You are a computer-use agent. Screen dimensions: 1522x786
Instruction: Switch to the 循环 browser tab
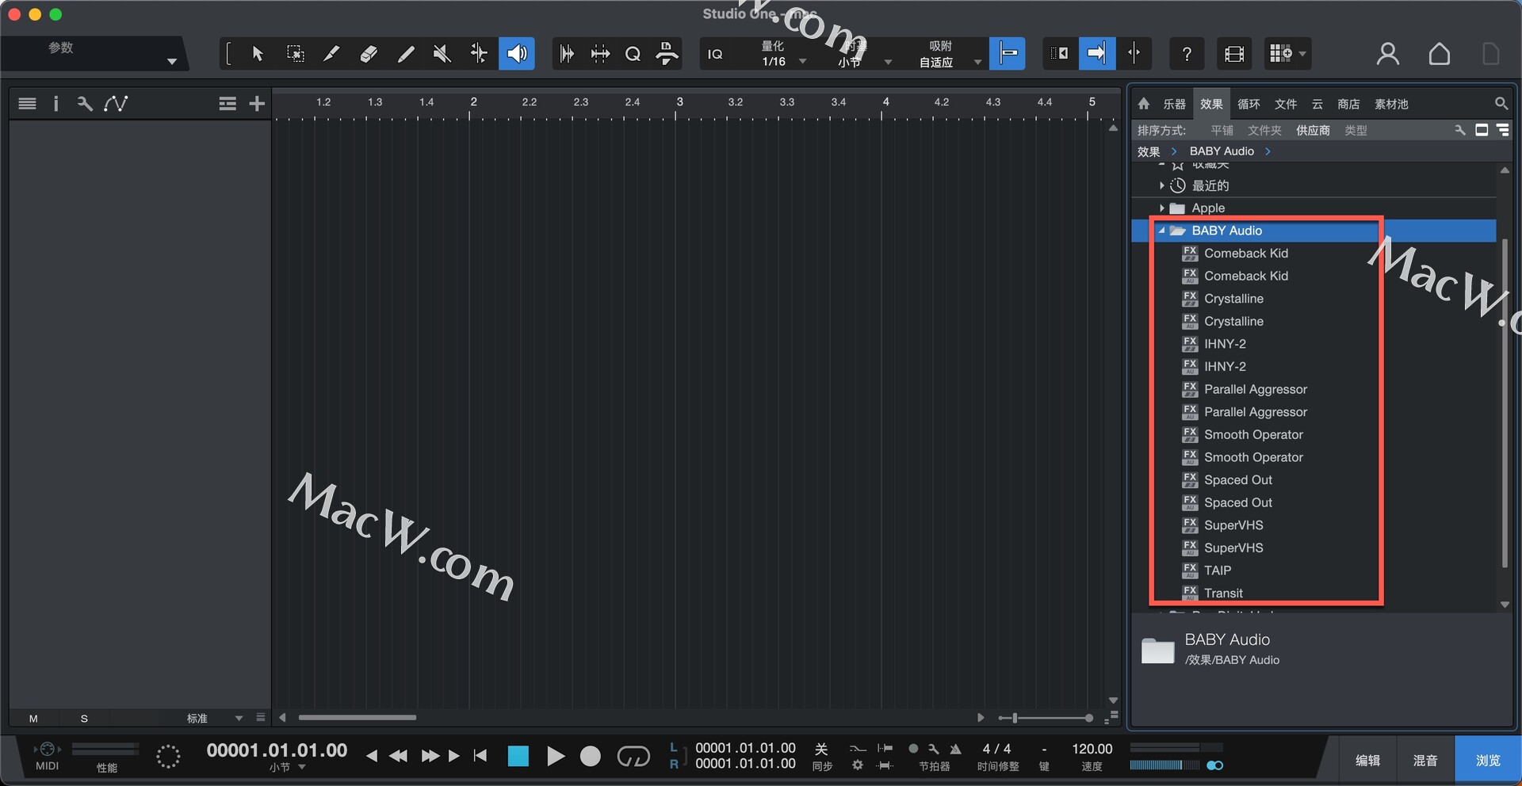[1249, 104]
